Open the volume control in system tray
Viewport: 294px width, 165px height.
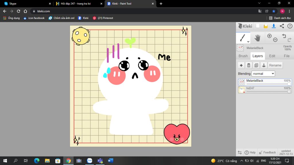click(252, 161)
